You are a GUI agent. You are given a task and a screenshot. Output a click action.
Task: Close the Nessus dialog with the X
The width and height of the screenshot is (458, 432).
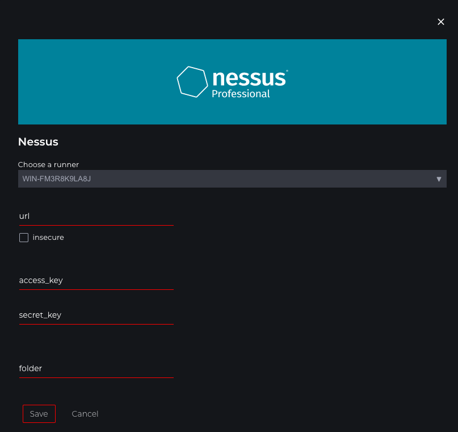pos(441,22)
